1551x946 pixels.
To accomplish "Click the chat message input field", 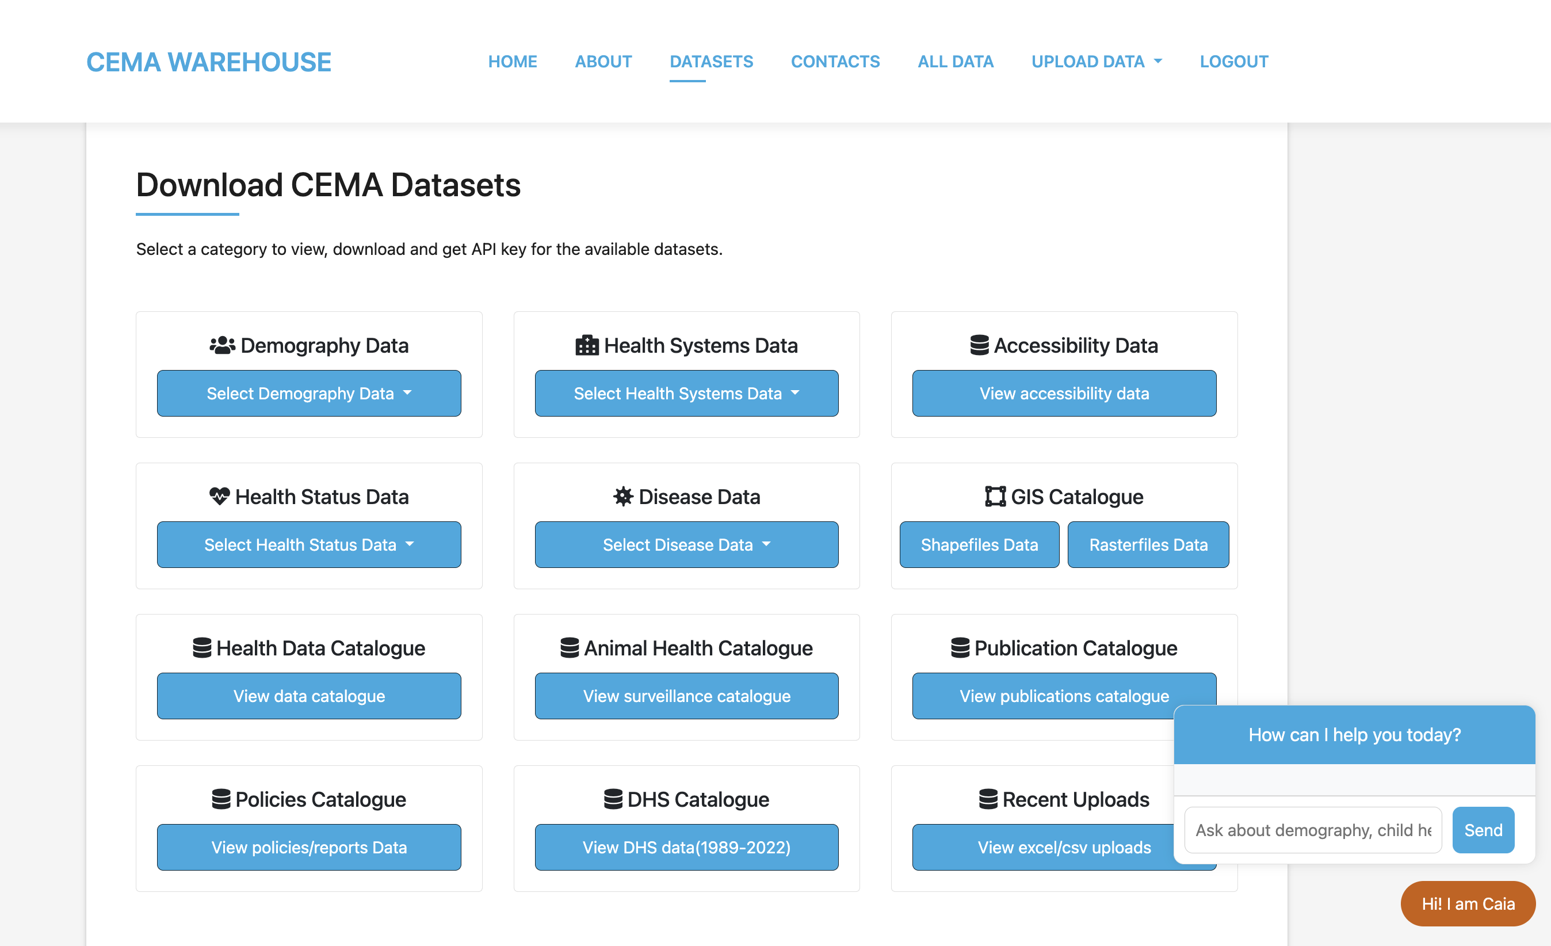I will [1312, 830].
